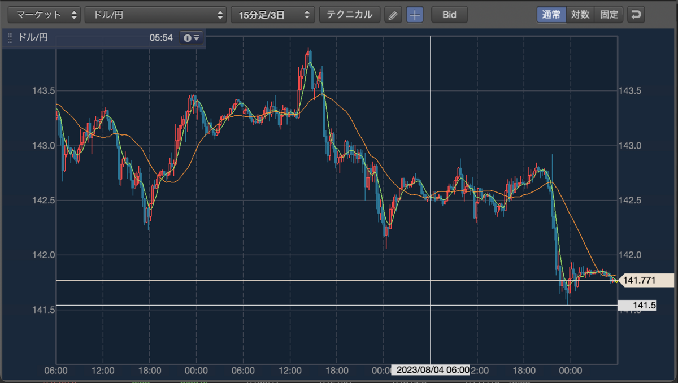Select the 対数 scale mode
Image resolution: width=678 pixels, height=383 pixels.
580,15
